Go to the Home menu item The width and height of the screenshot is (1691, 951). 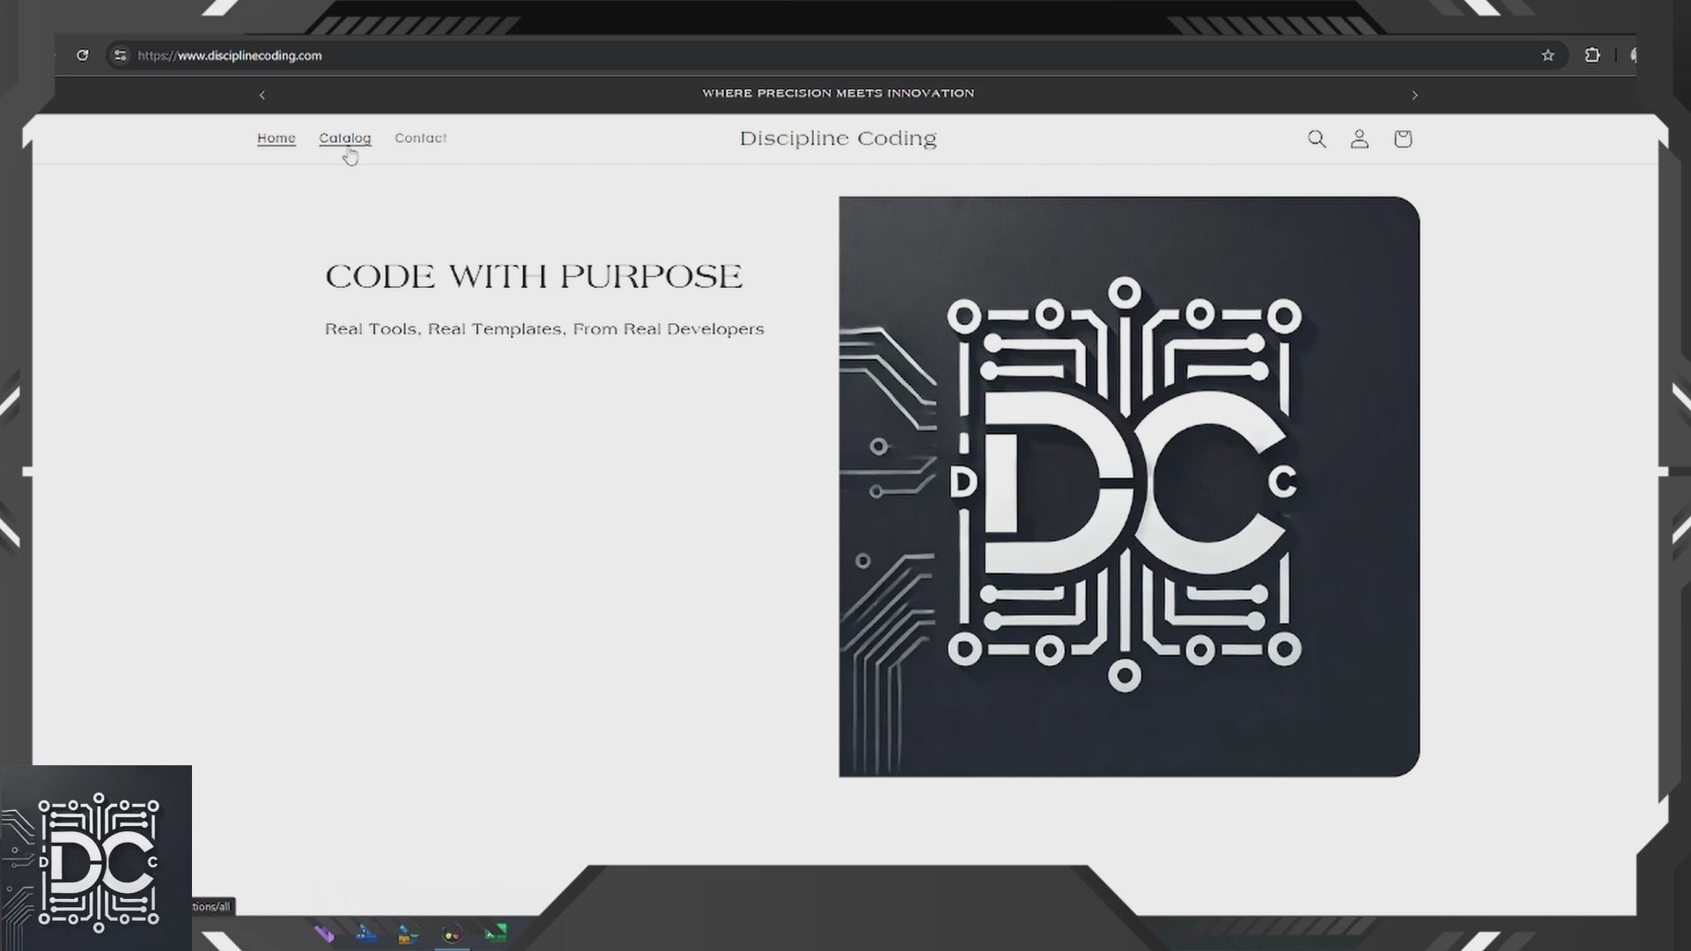pos(276,138)
